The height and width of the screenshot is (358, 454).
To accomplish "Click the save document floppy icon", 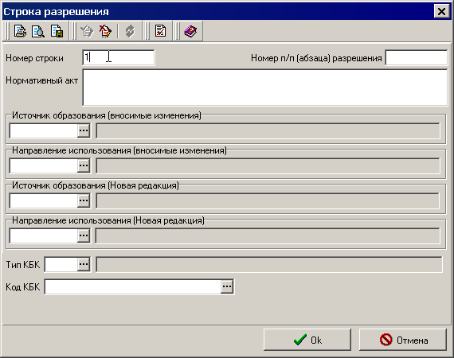I will click(x=57, y=31).
